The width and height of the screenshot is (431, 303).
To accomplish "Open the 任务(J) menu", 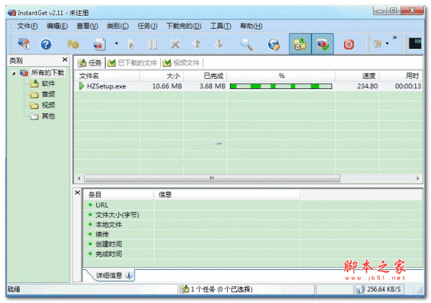I will 147,26.
